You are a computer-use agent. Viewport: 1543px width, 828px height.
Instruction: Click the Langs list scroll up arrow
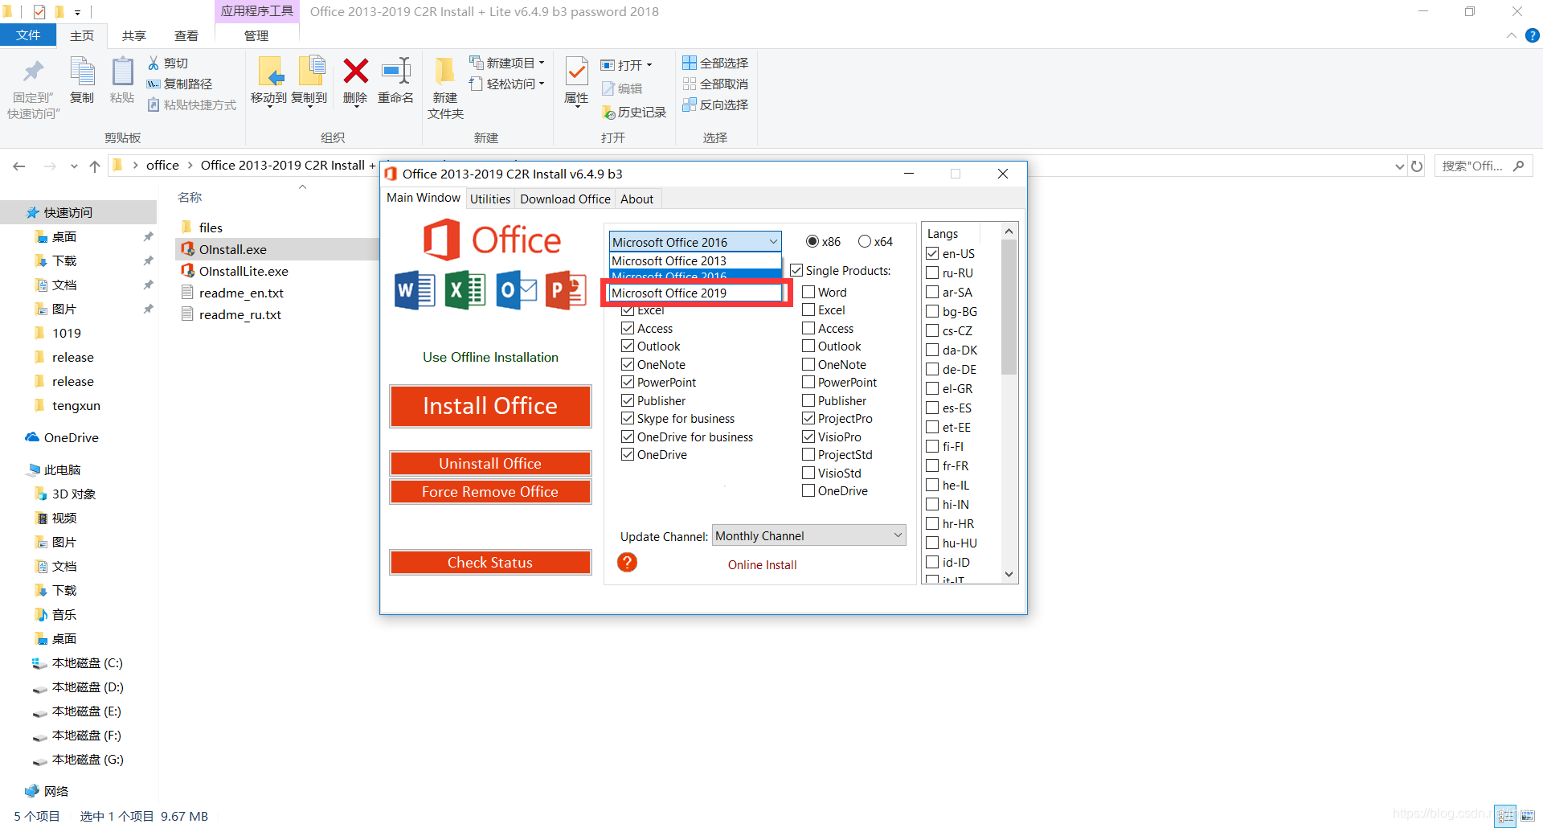point(1009,232)
